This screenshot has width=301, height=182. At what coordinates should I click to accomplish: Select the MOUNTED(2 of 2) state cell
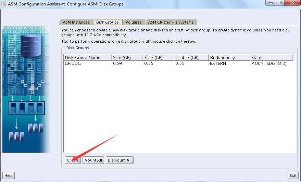point(272,64)
